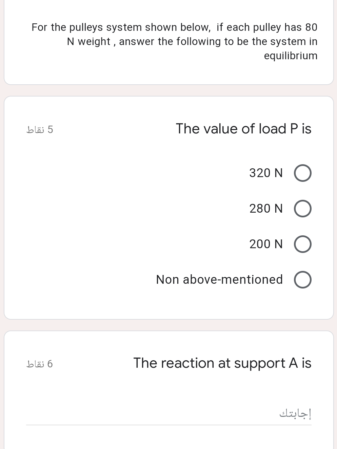The height and width of the screenshot is (449, 337).
Task: Click the underline of the short answer field
Action: tap(170, 424)
